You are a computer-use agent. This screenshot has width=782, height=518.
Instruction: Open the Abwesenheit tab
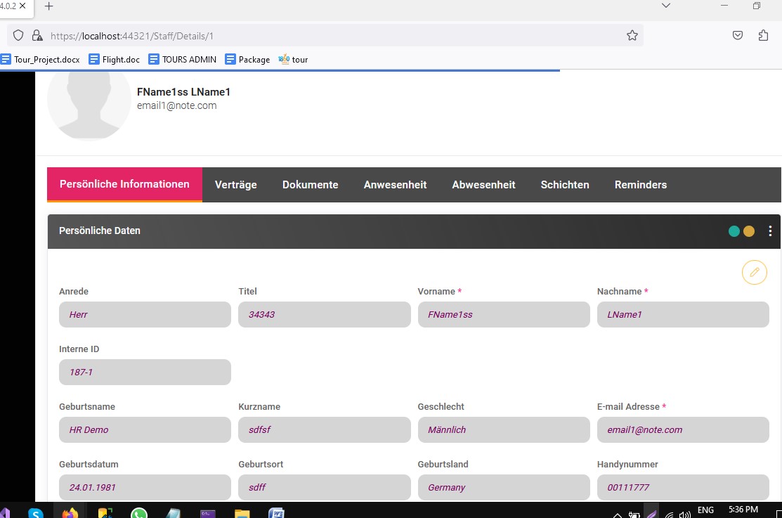pyautogui.click(x=484, y=185)
